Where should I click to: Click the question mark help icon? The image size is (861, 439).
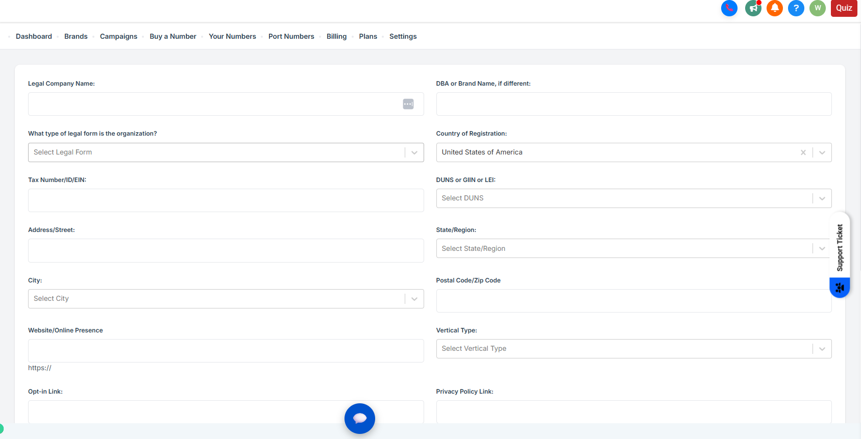pos(796,8)
